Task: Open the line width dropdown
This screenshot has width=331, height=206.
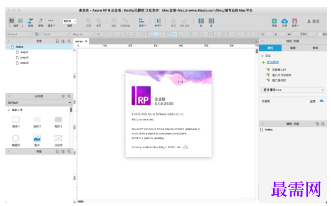Action: (x=229, y=34)
